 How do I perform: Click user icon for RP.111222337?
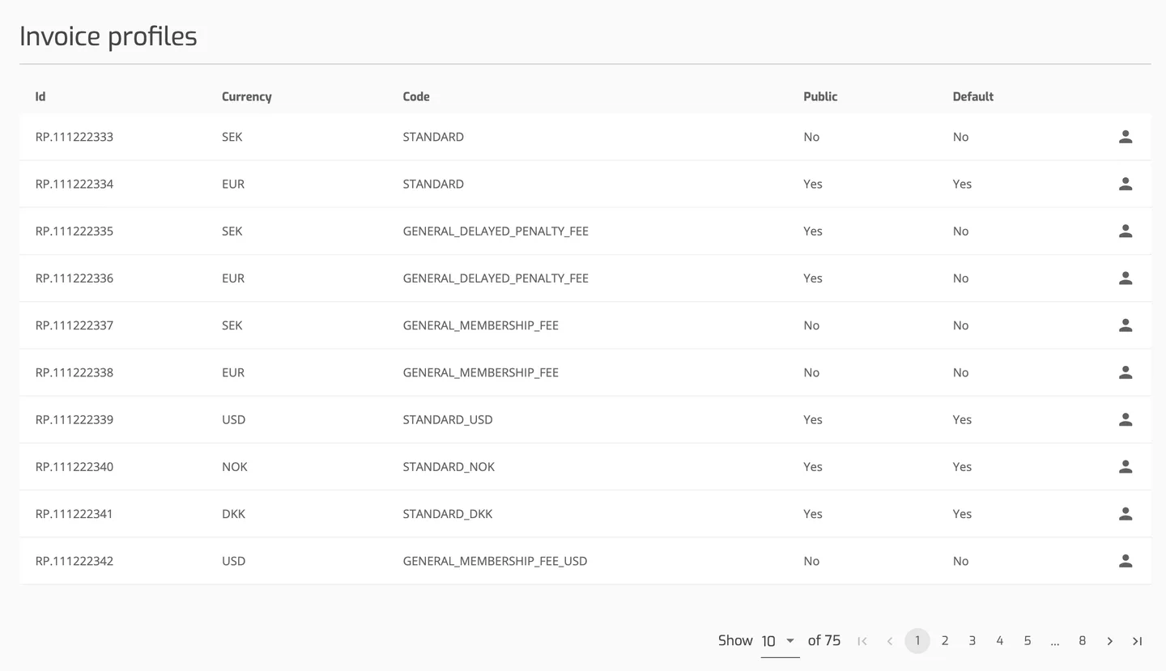pyautogui.click(x=1125, y=325)
